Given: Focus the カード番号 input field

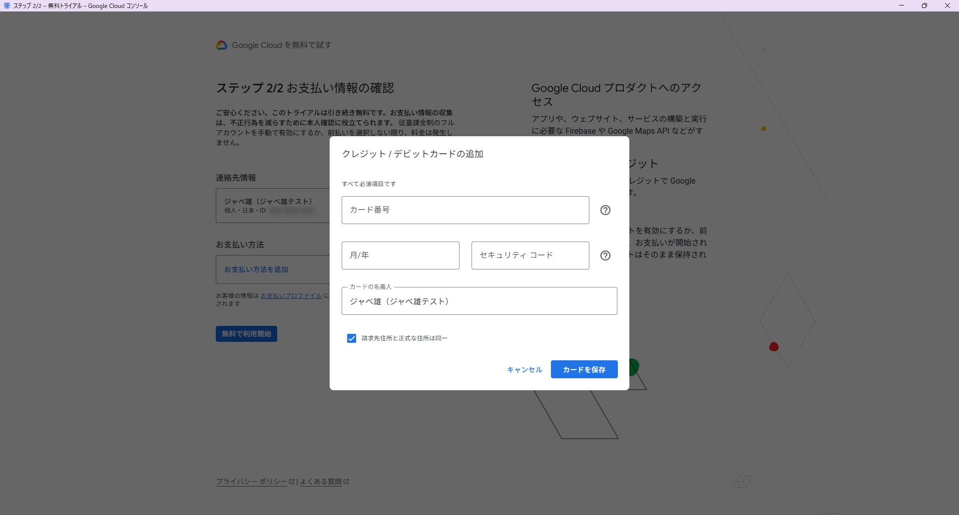Looking at the screenshot, I should click(x=465, y=210).
